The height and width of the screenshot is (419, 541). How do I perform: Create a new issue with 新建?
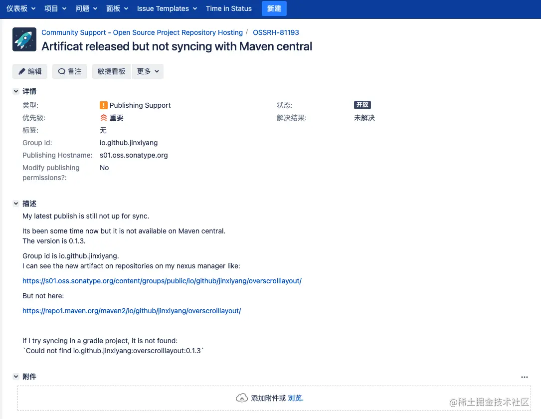coord(274,8)
